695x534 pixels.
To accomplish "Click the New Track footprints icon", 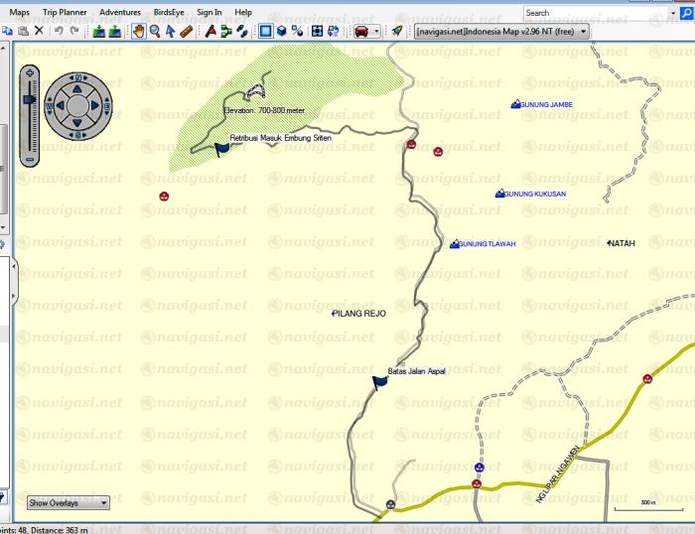I will [x=242, y=31].
